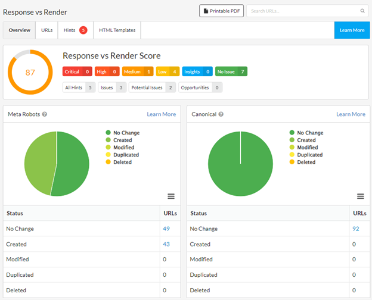Open Canonical No Change 92 URLs
This screenshot has width=372, height=300.
click(x=356, y=229)
